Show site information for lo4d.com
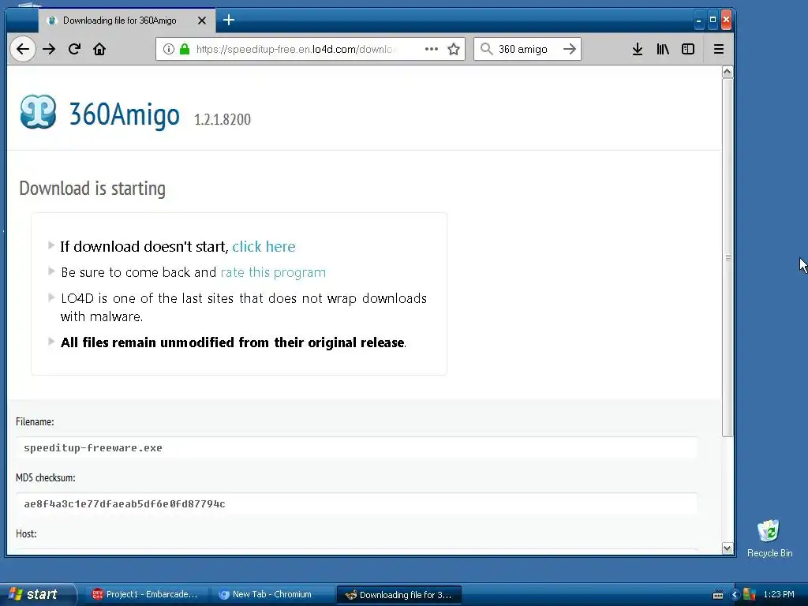This screenshot has width=808, height=606. pyautogui.click(x=169, y=49)
